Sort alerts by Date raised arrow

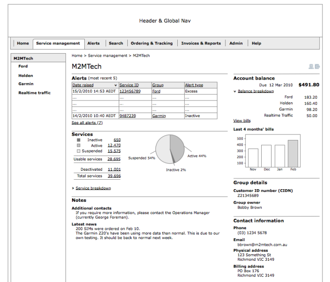click(x=115, y=85)
